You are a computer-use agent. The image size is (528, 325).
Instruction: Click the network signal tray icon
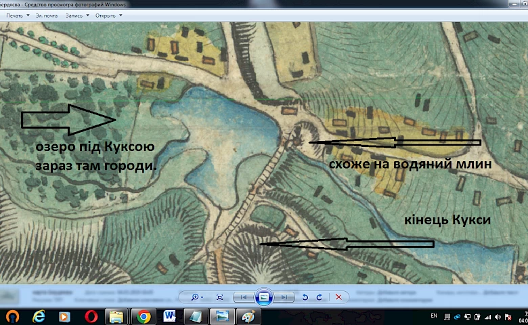[x=487, y=317]
